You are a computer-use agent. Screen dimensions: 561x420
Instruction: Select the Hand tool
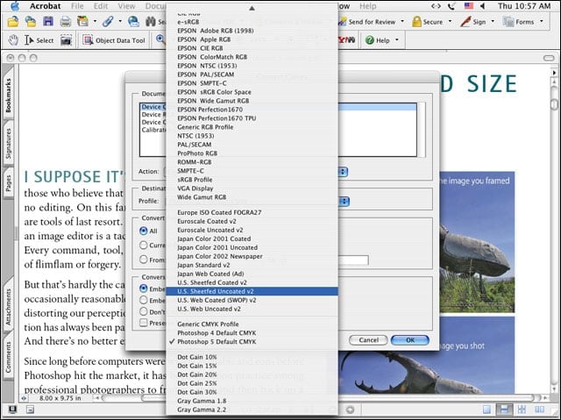pyautogui.click(x=13, y=40)
